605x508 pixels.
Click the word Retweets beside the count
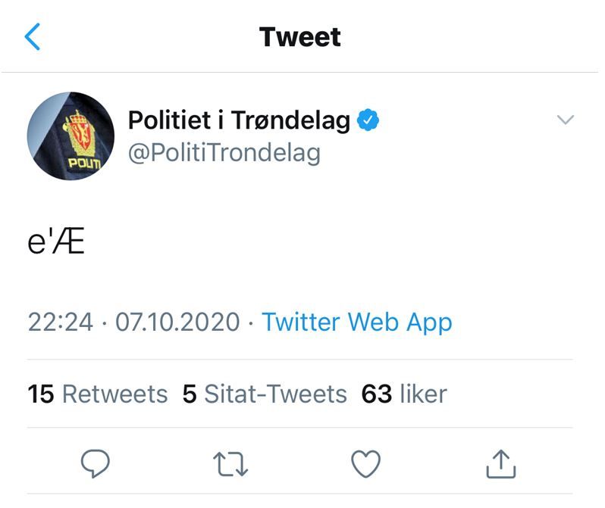(x=114, y=394)
